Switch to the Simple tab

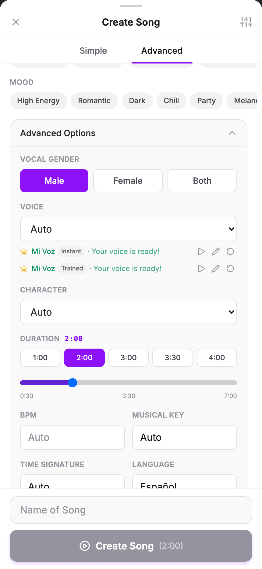pyautogui.click(x=93, y=51)
